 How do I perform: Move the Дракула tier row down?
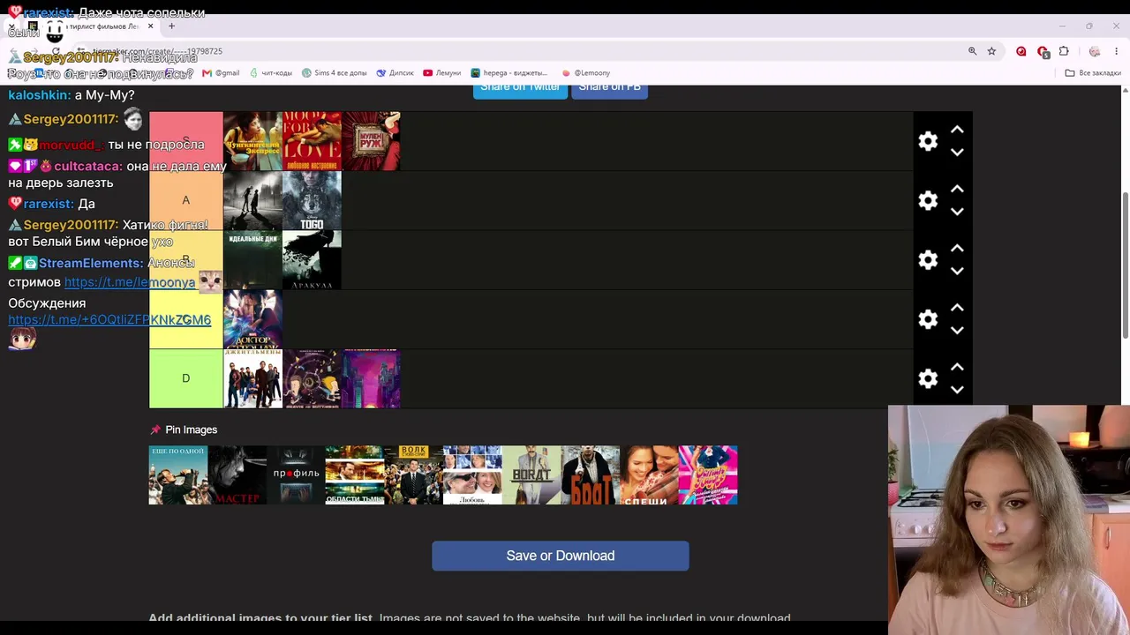957,271
